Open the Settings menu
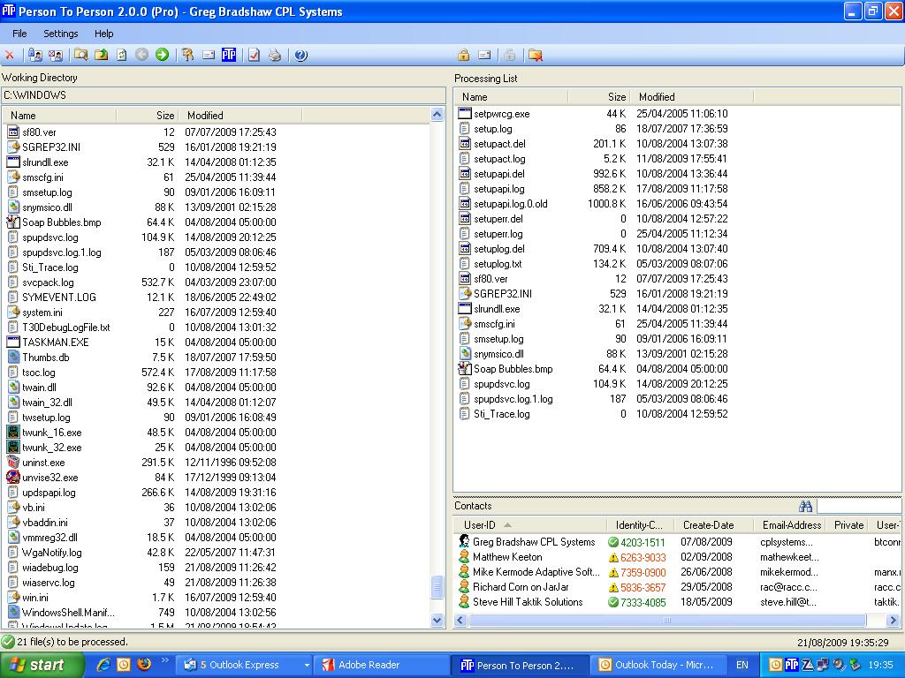The width and height of the screenshot is (905, 678). click(x=61, y=34)
